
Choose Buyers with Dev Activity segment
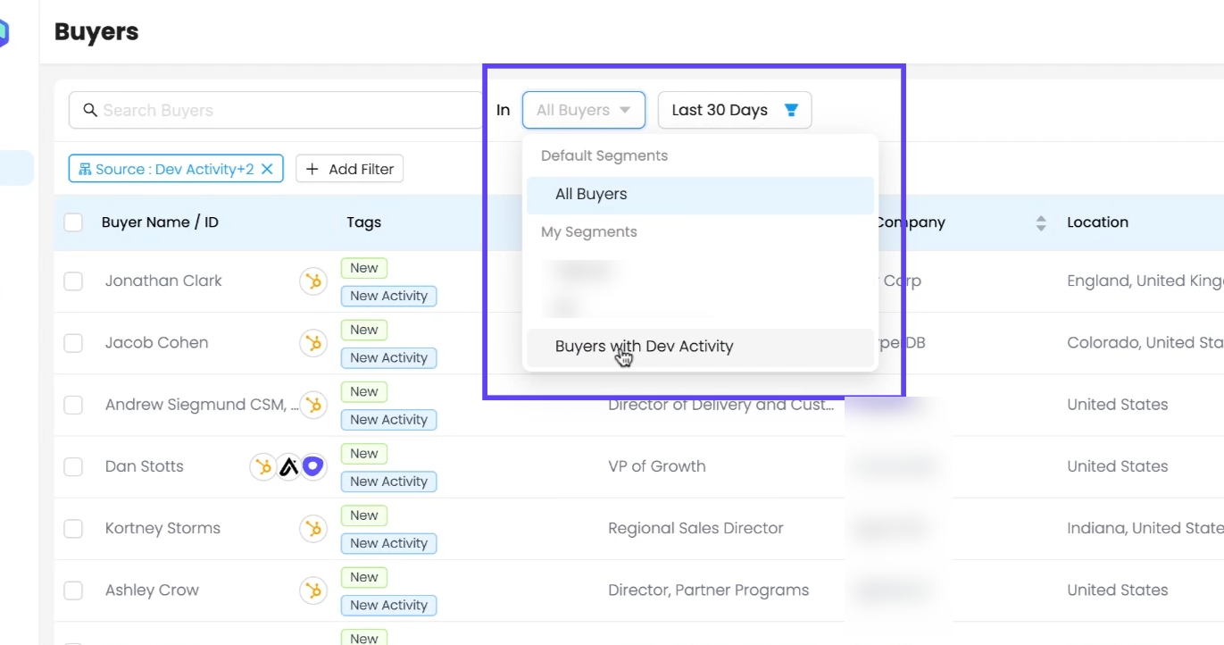click(644, 347)
